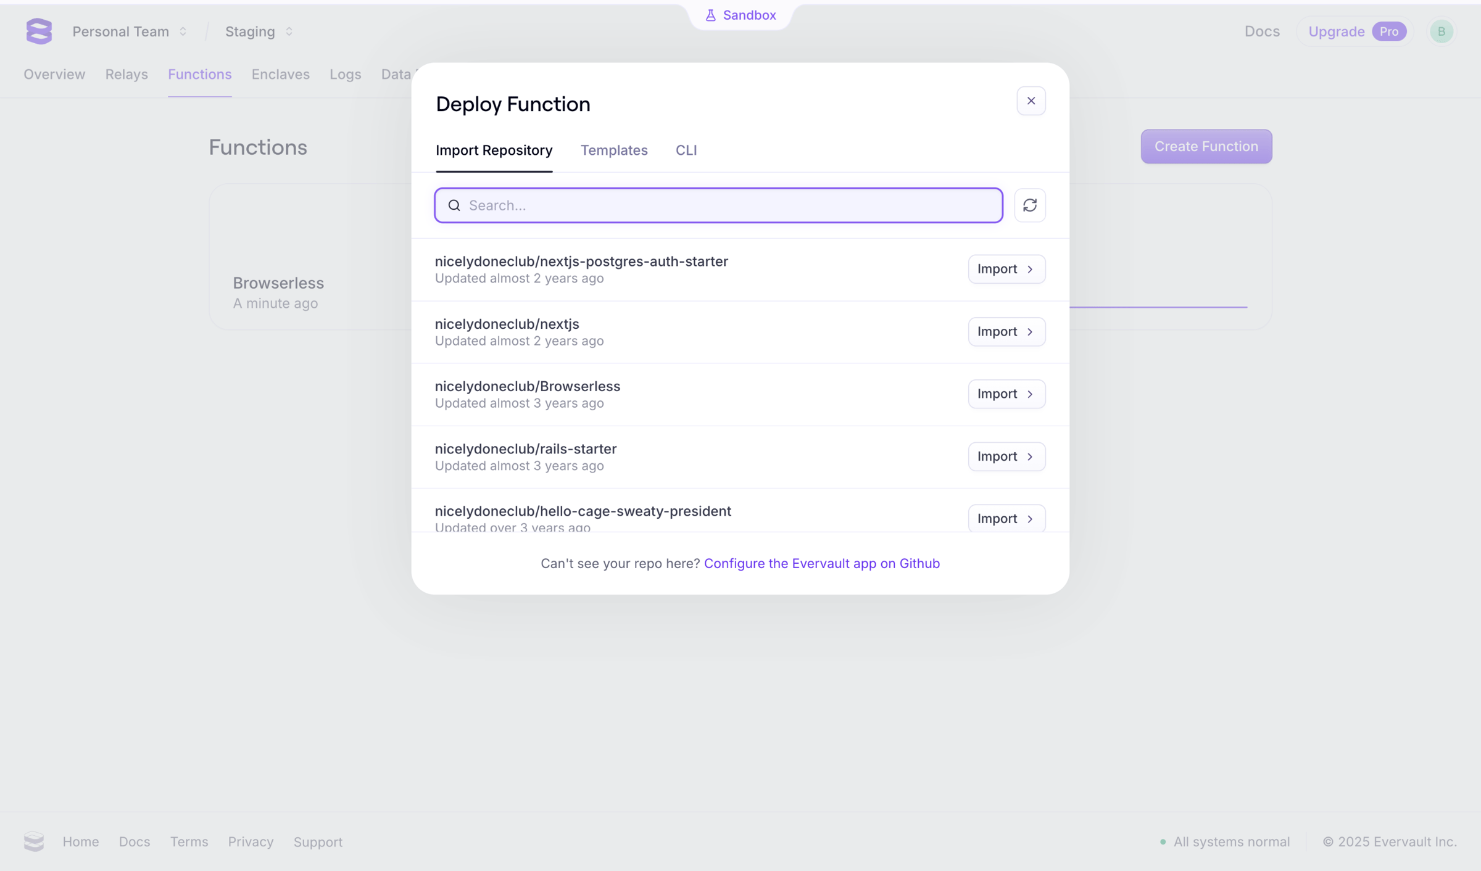Switch to the CLI tab
This screenshot has width=1481, height=871.
click(686, 151)
